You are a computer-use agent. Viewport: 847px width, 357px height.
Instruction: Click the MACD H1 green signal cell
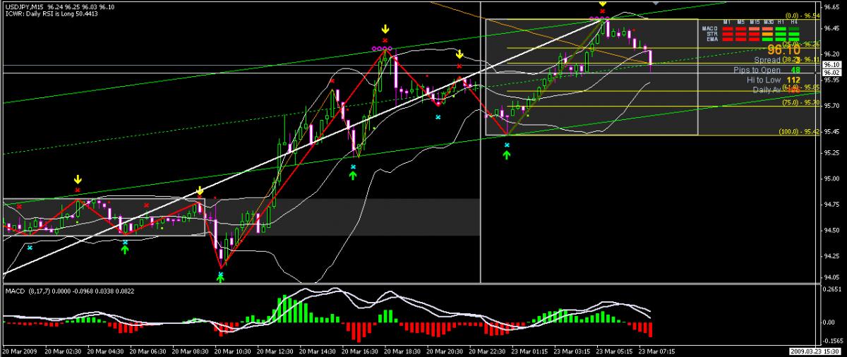coord(781,29)
